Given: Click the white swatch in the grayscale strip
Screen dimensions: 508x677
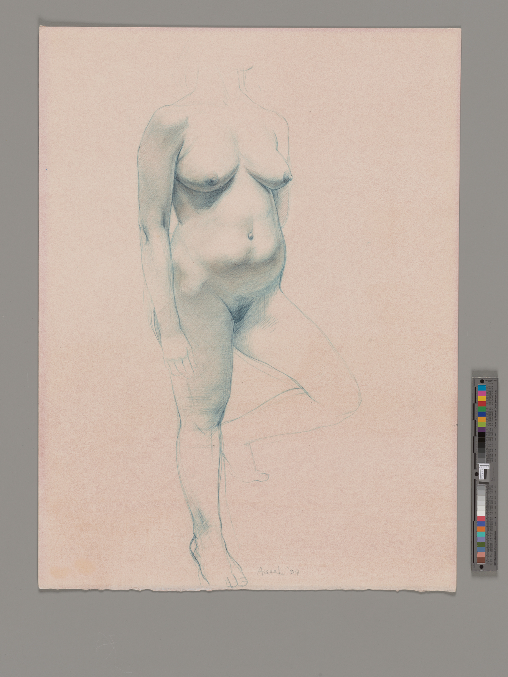Looking at the screenshot, I should pos(482,512).
